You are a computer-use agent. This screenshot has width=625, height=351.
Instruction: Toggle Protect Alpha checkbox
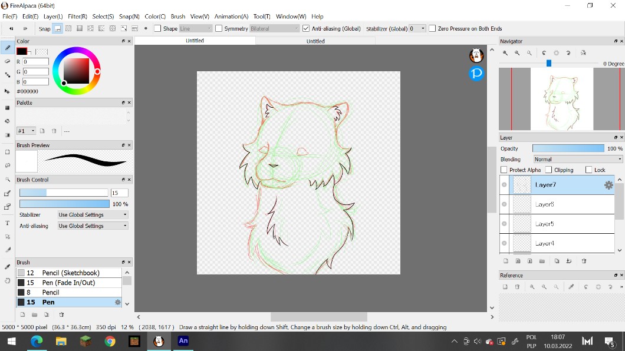504,170
